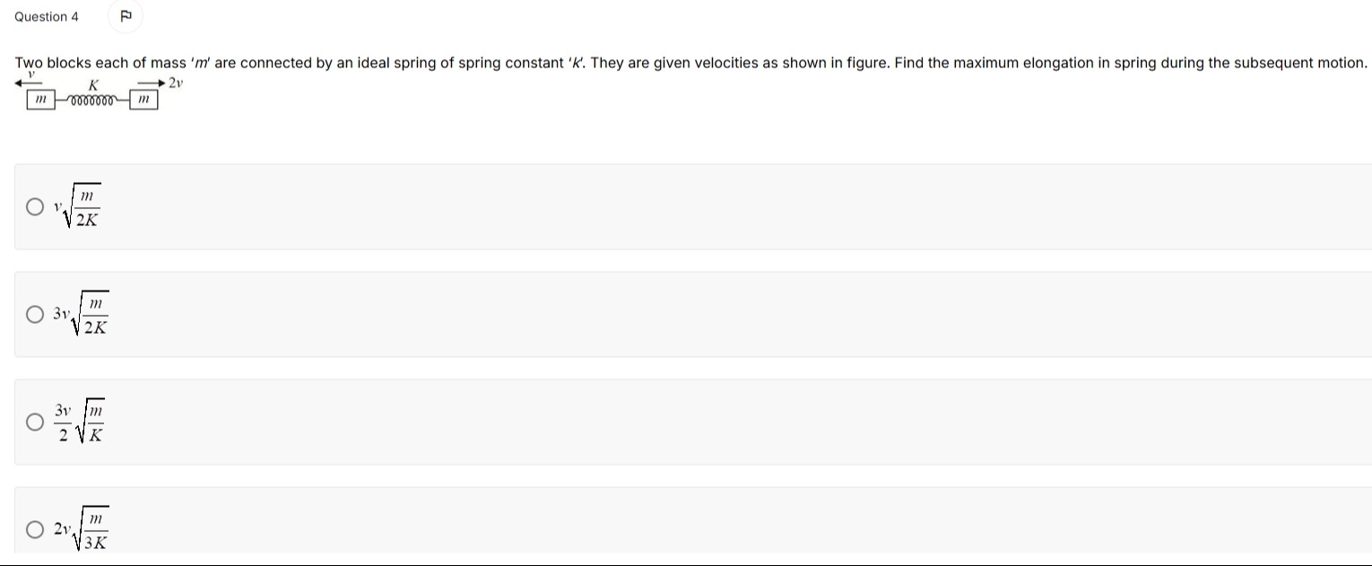Click the Question 4 heading label

coord(47,16)
